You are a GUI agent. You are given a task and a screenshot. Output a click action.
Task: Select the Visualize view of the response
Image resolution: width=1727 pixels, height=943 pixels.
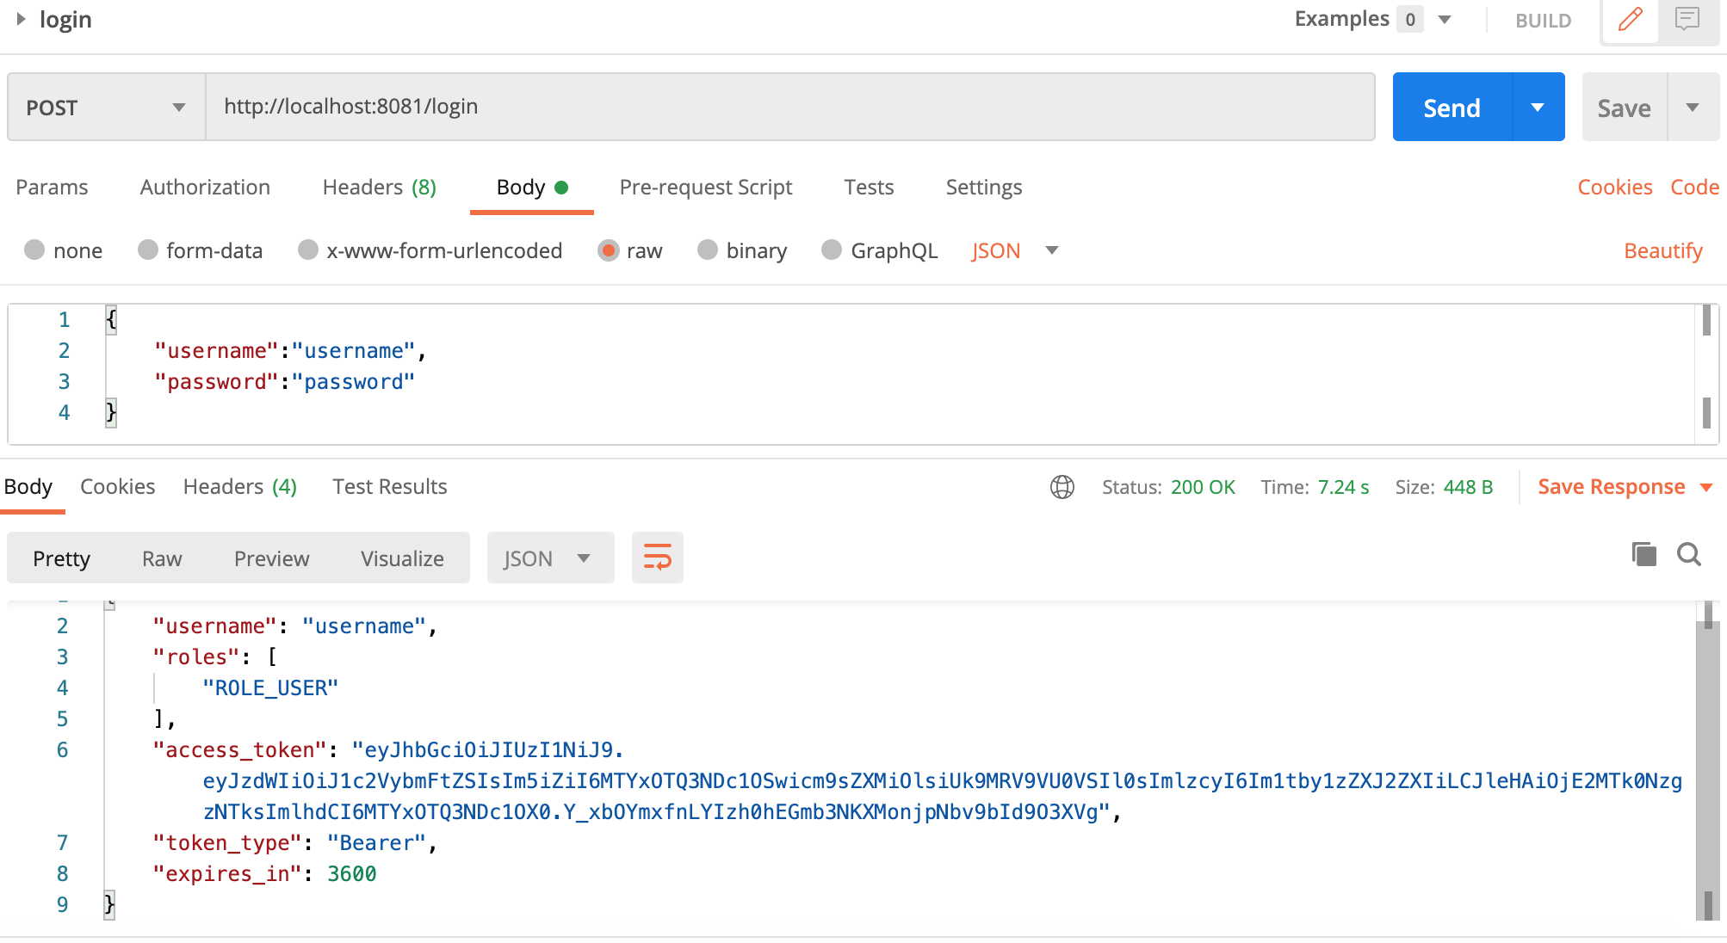coord(402,558)
